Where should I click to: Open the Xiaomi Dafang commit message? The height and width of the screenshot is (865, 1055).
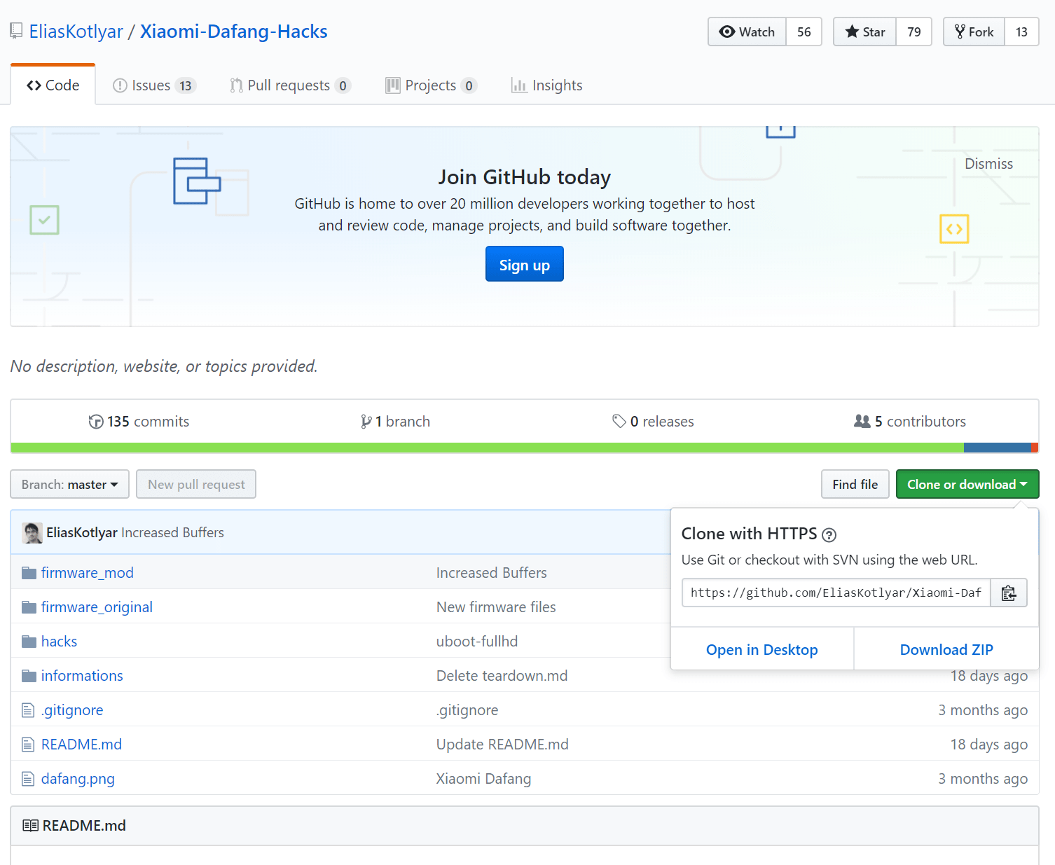[x=483, y=779]
